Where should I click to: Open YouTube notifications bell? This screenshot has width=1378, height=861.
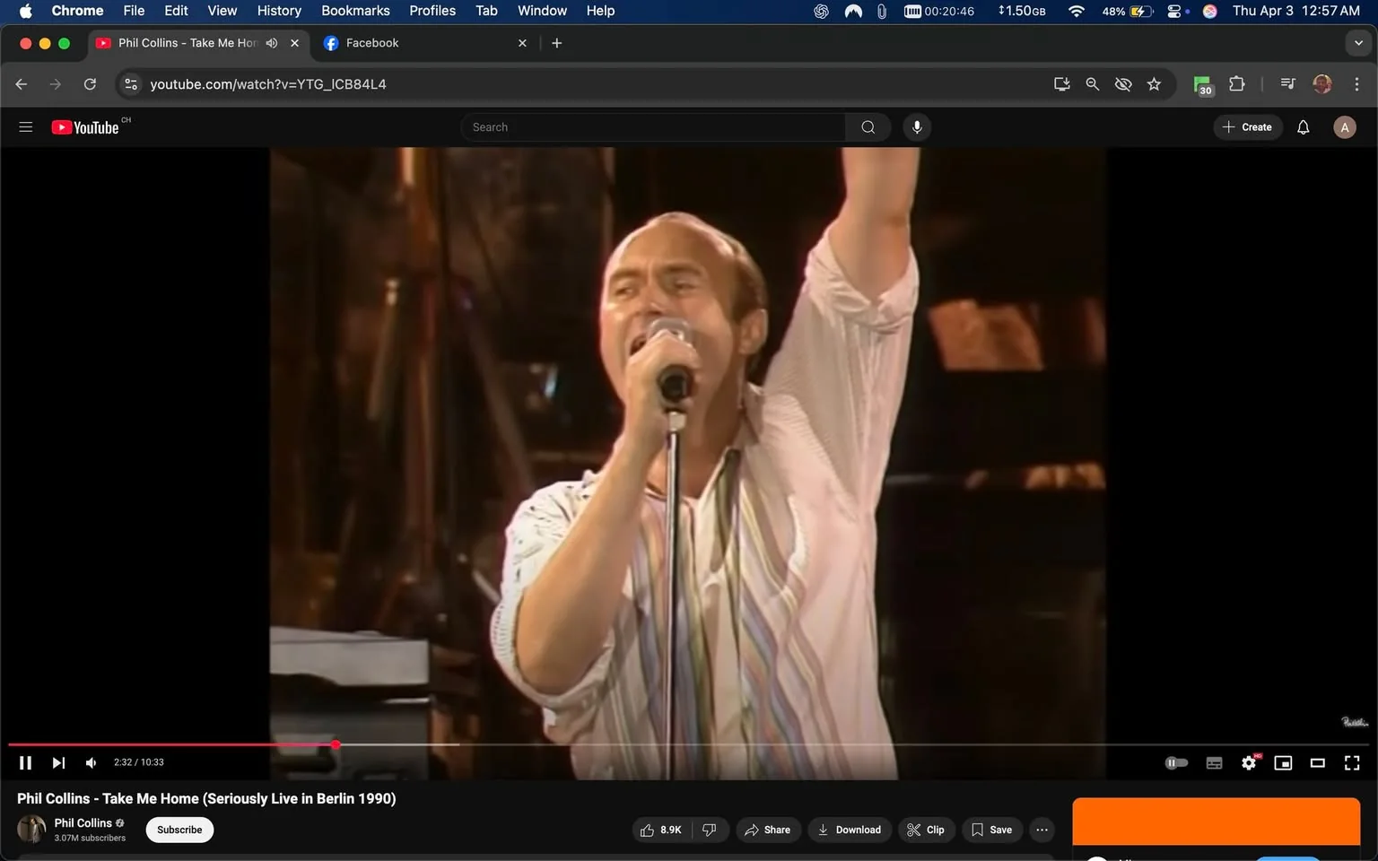point(1303,127)
